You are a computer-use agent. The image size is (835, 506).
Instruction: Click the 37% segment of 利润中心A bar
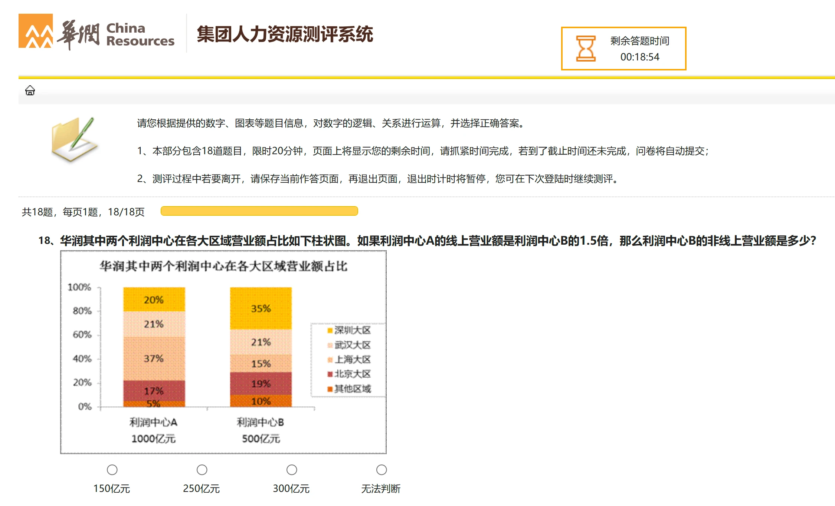[154, 358]
